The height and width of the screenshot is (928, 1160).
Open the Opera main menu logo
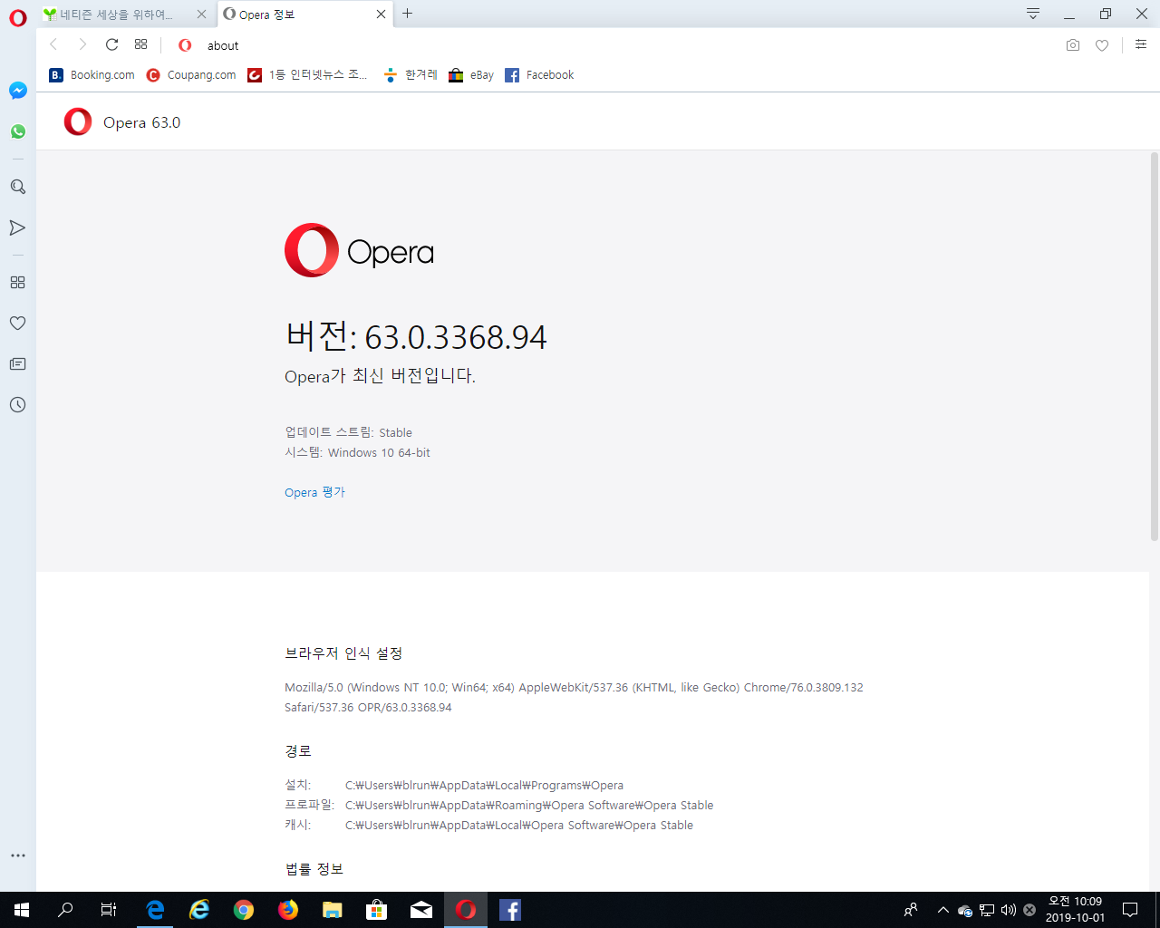(18, 18)
